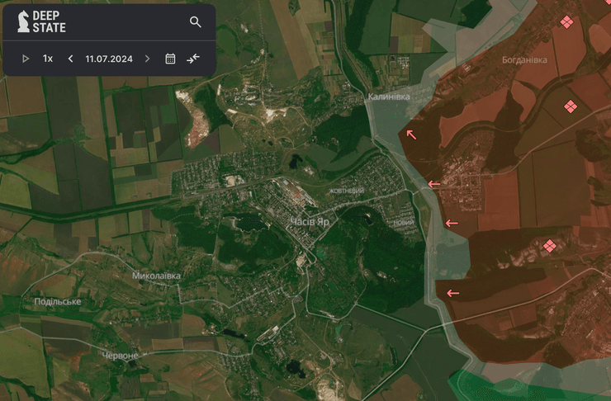Click the search magnifier icon
The image size is (611, 401).
click(x=196, y=22)
